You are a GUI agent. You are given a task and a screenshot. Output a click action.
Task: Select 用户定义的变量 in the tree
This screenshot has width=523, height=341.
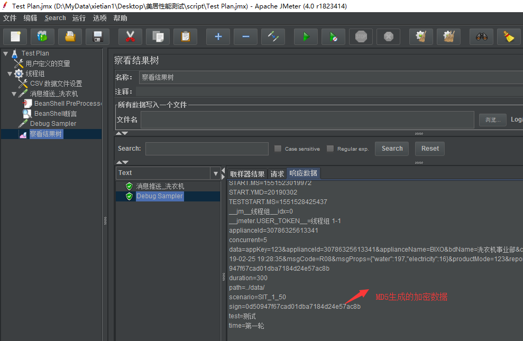48,63
